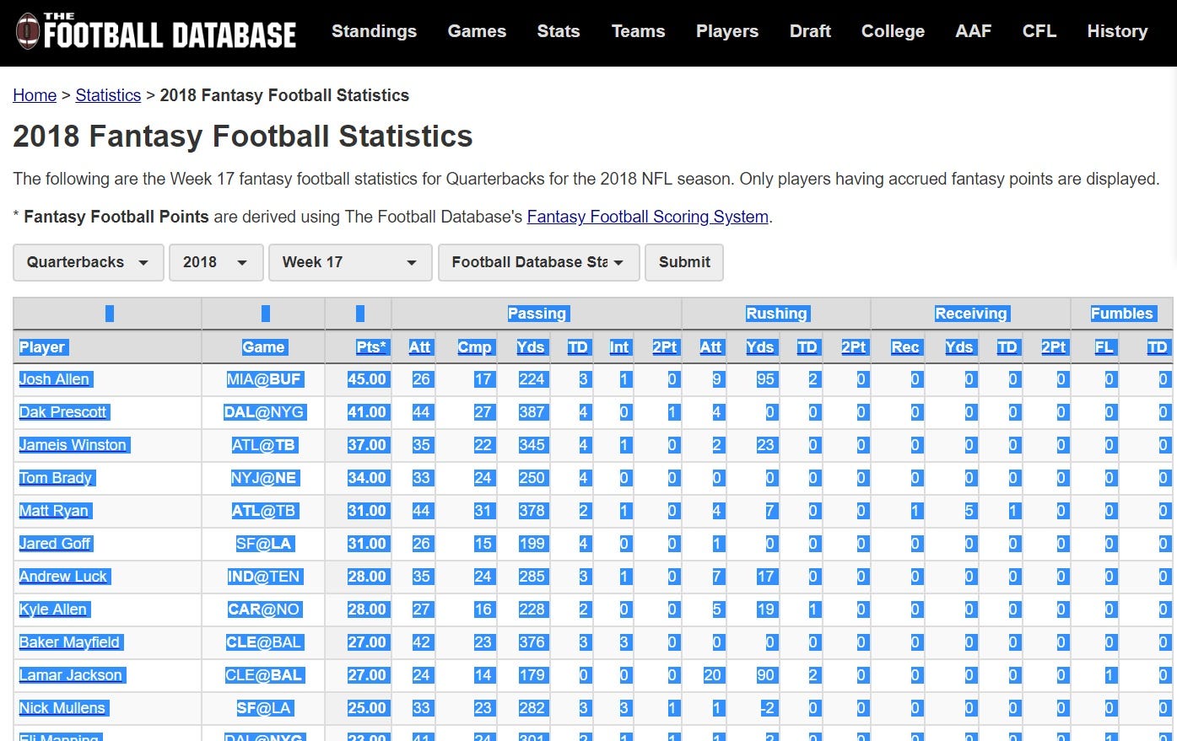Select Lamar Jackson's 90 rushing yards

tap(766, 675)
